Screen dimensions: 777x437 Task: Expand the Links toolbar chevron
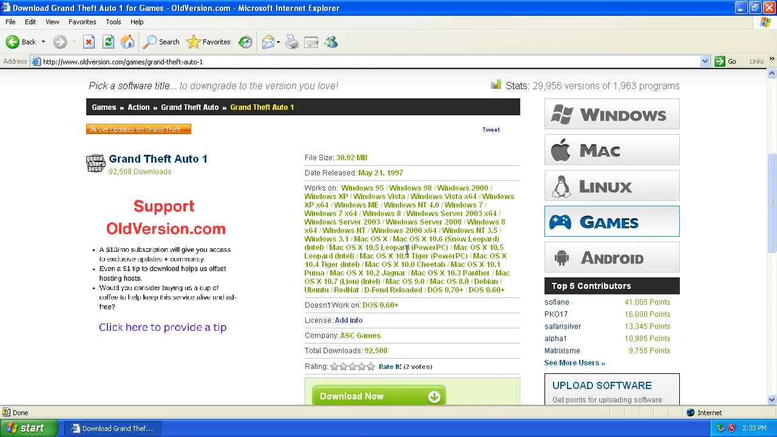[x=772, y=59]
